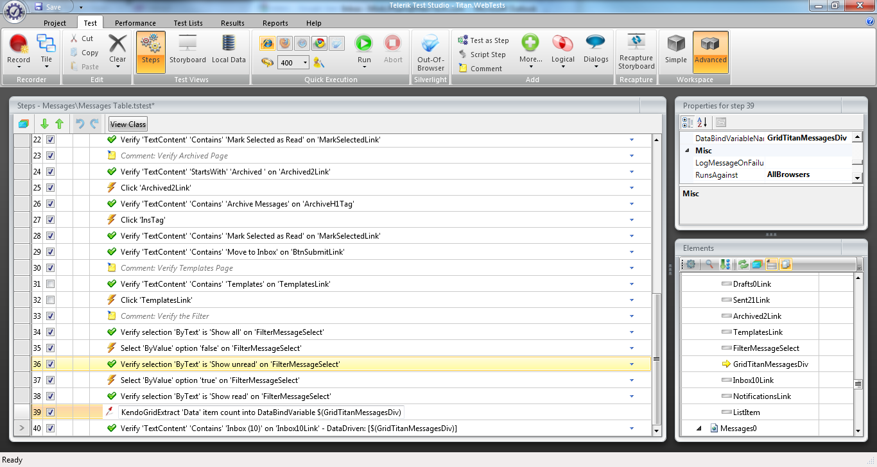The width and height of the screenshot is (877, 467).
Task: Select Internet Explorer browser for execution
Action: click(268, 44)
